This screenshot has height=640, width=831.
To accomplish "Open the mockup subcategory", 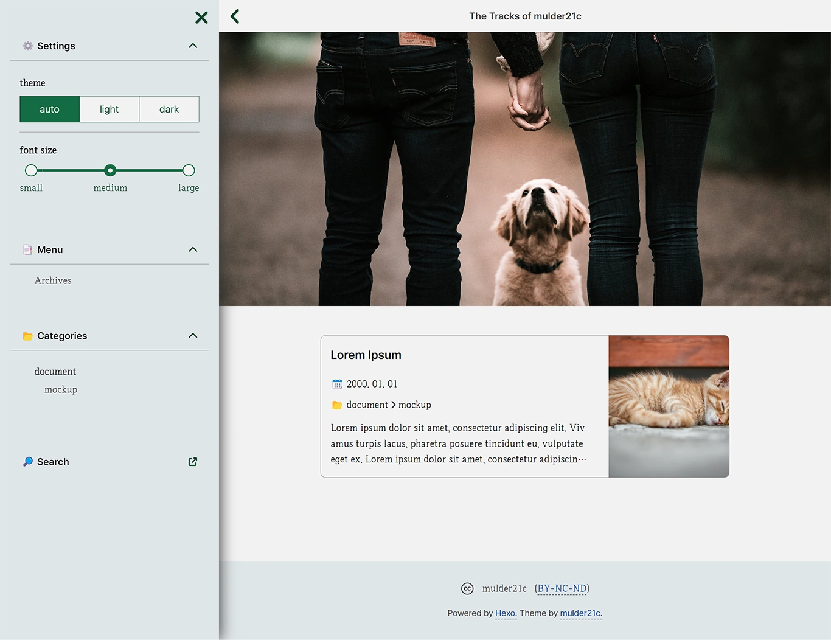I will (61, 389).
